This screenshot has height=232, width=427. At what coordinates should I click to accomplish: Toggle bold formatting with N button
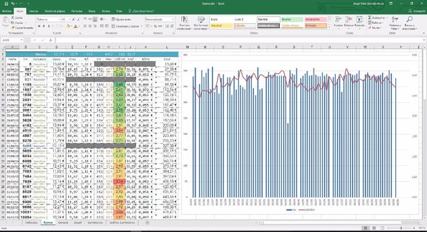point(39,26)
